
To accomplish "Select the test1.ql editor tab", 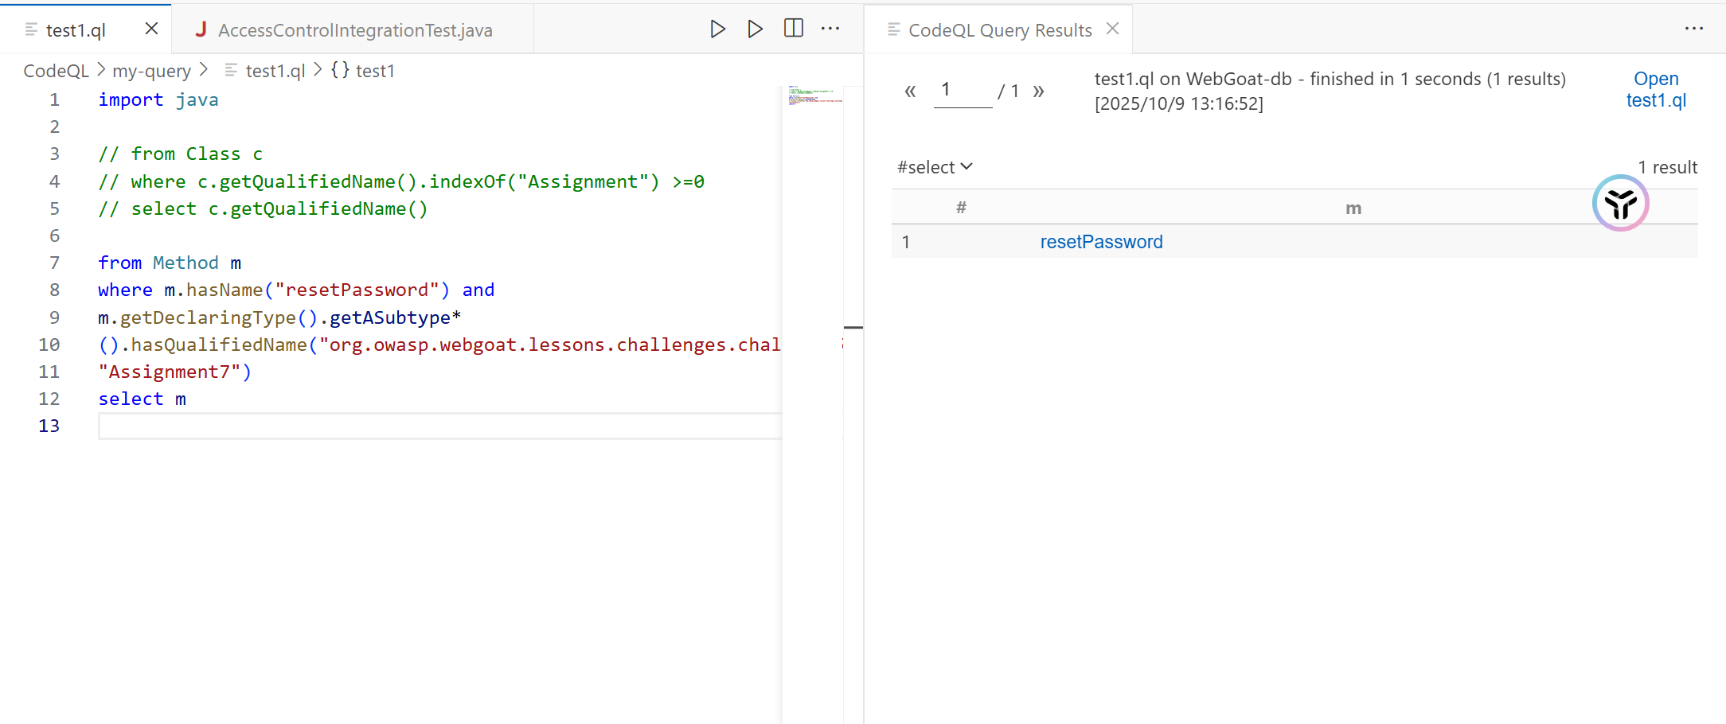I will tap(76, 30).
